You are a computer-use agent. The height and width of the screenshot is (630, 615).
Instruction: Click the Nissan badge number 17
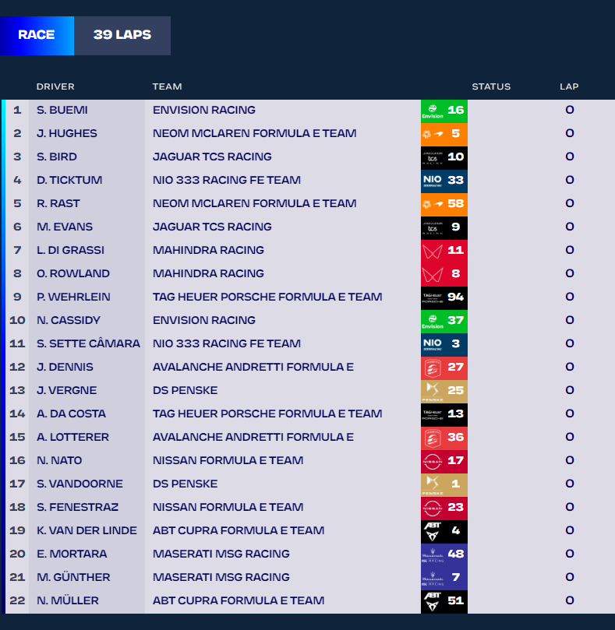tap(444, 461)
